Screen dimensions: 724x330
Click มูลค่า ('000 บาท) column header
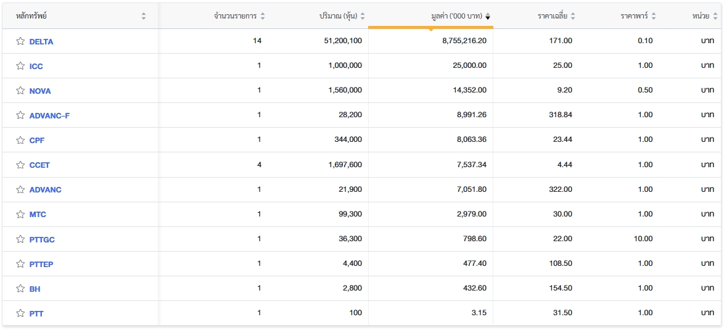[x=456, y=16]
